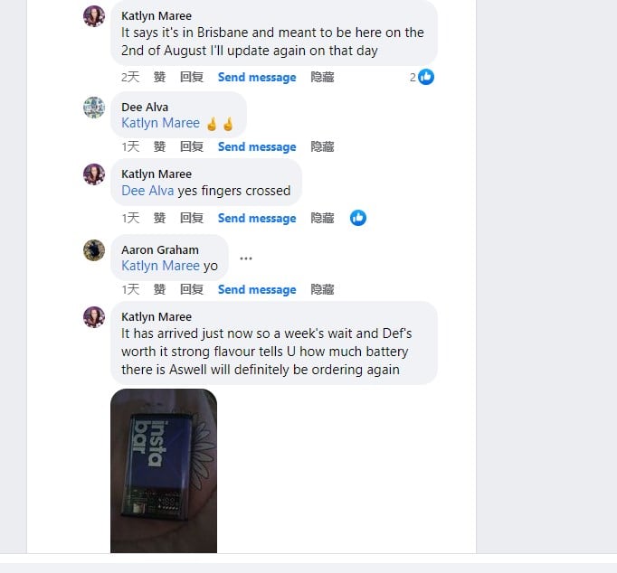Hide Katlyn Maree's Brisbane comment with 隐藏
The height and width of the screenshot is (573, 617).
point(322,77)
